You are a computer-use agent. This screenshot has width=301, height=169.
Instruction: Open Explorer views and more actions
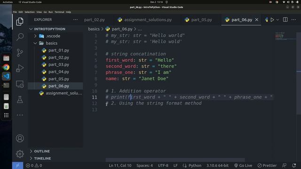(75, 20)
